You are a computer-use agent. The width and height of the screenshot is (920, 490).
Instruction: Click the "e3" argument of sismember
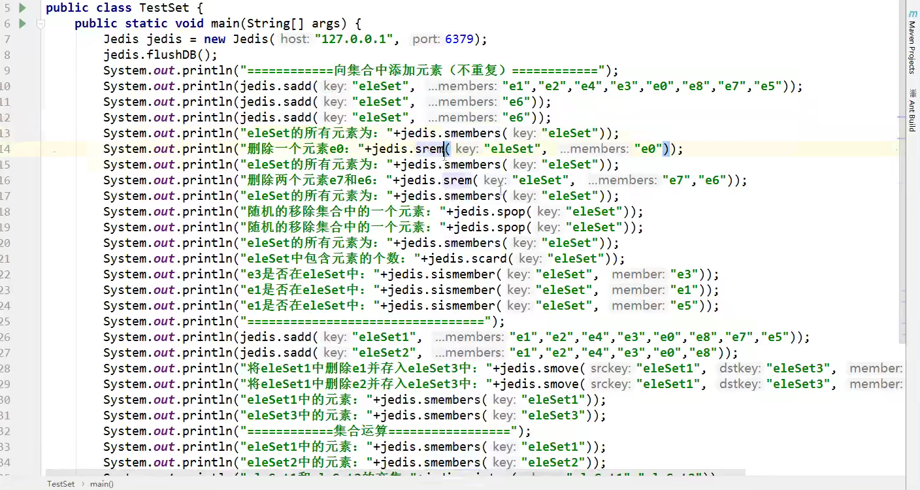685,274
